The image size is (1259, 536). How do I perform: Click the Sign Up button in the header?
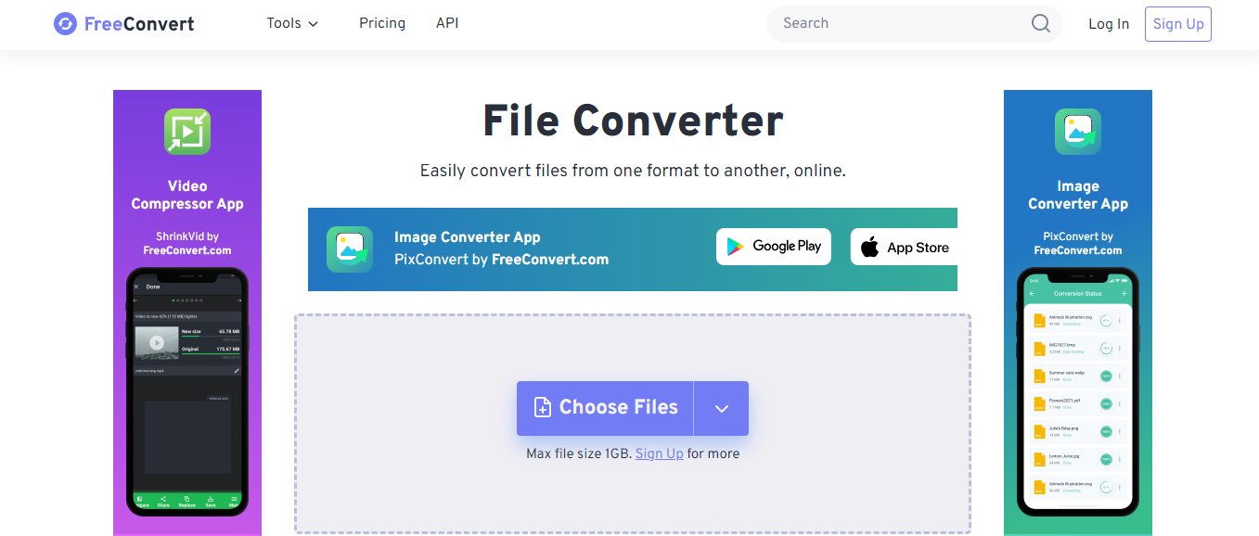pyautogui.click(x=1178, y=24)
